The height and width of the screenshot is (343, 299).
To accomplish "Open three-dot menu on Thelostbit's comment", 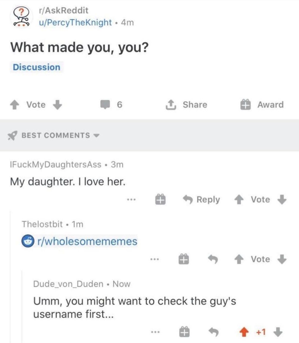I will coord(154,259).
